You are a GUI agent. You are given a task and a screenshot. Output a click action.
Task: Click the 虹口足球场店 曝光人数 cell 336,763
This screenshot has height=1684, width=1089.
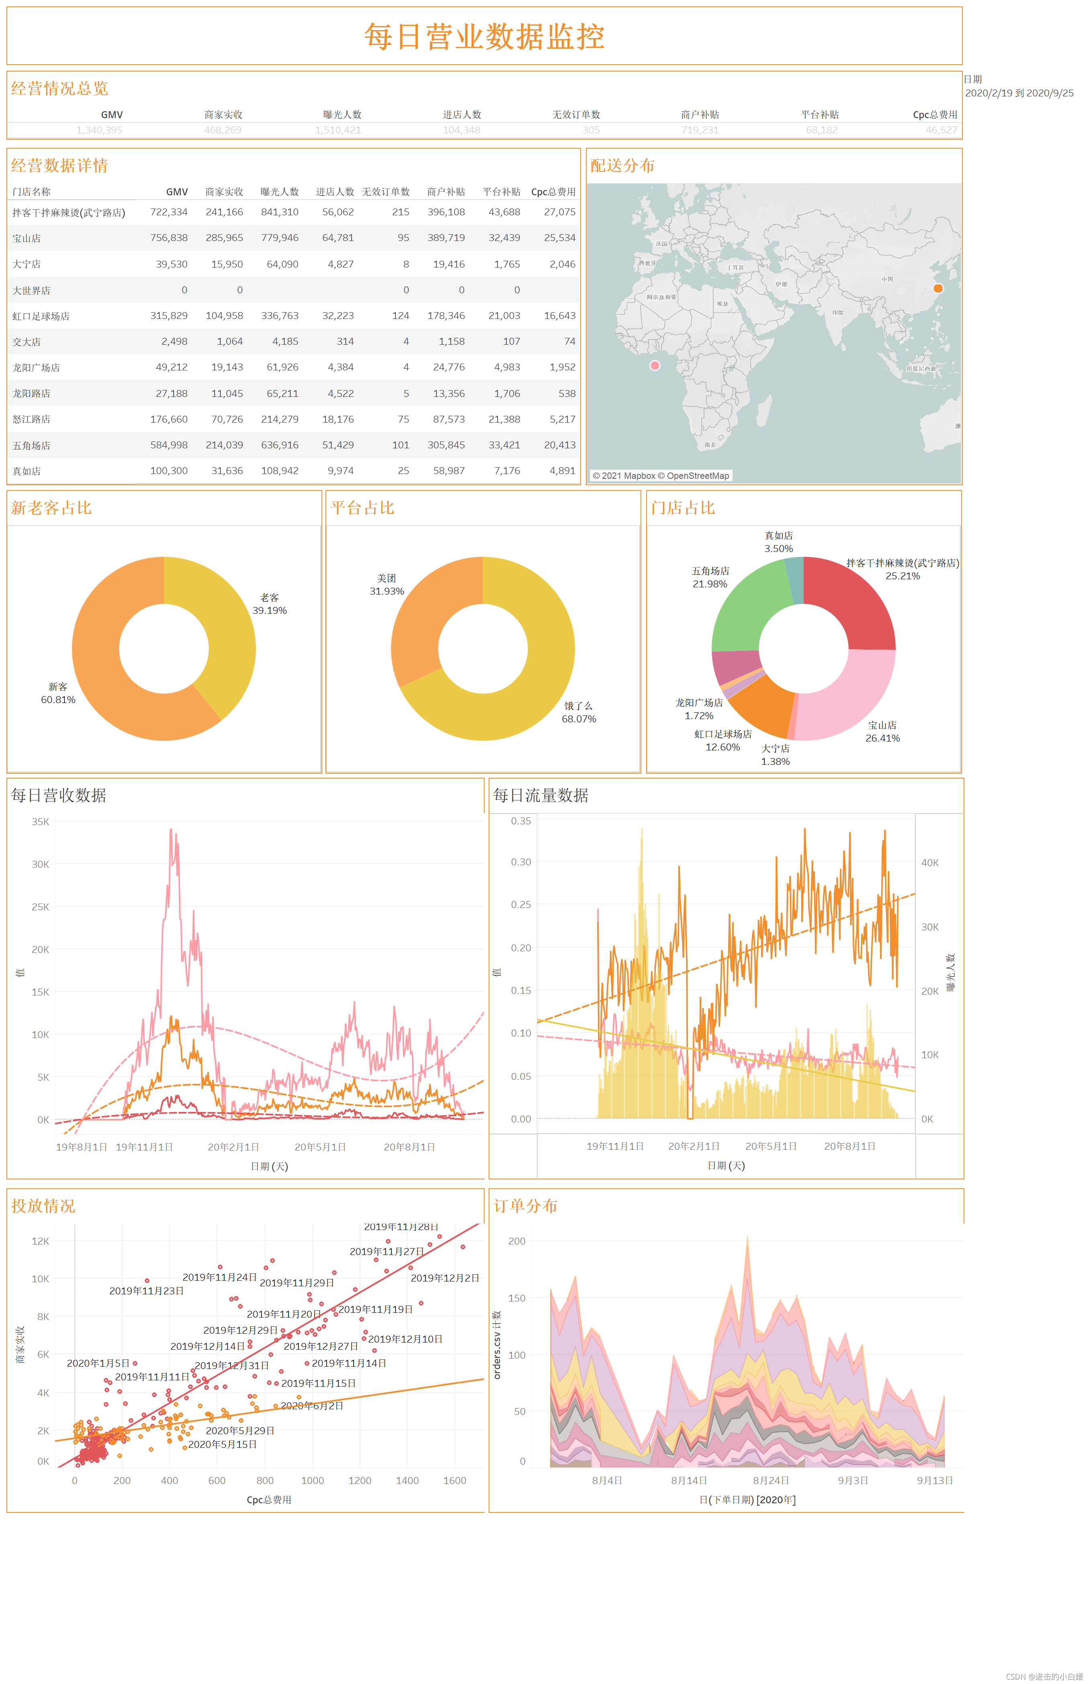point(280,316)
